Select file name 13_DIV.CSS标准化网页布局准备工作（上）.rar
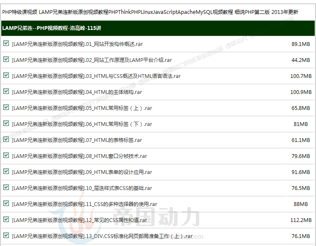The width and height of the screenshot is (316, 246). 102,236
